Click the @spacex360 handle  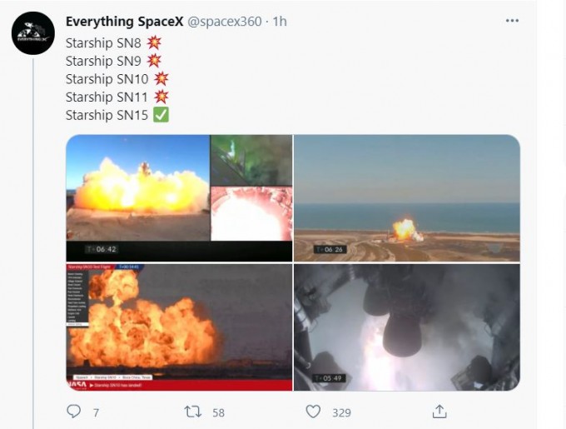pyautogui.click(x=222, y=21)
